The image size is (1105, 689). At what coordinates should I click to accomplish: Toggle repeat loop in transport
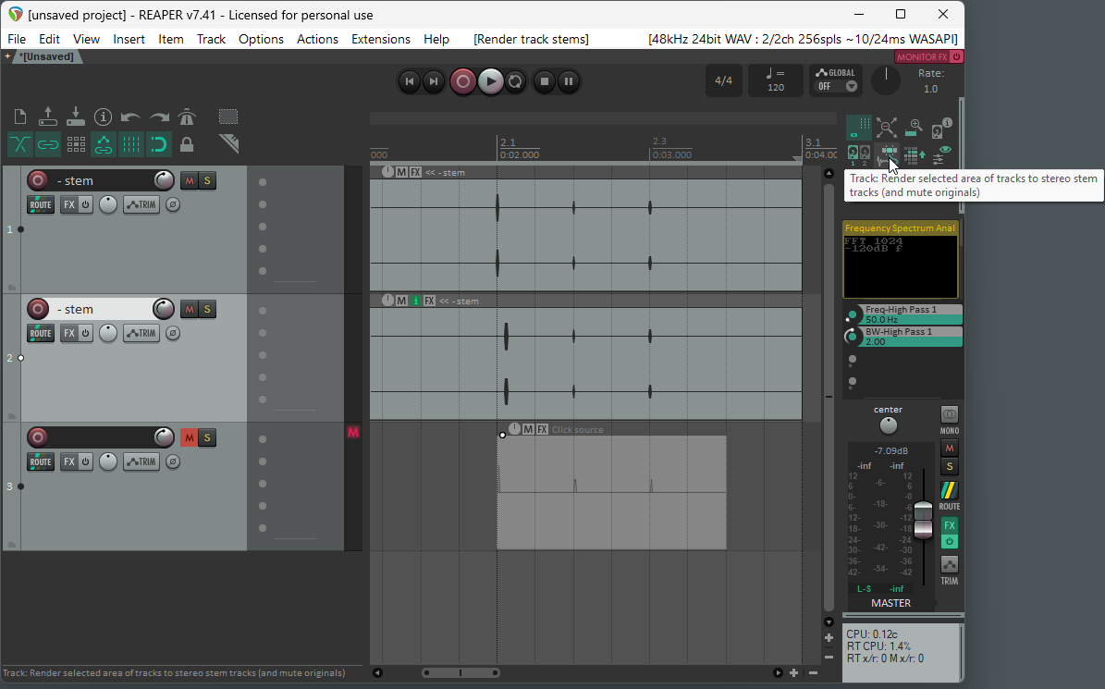click(516, 81)
